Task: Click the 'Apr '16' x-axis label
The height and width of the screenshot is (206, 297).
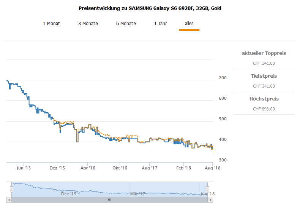Action: [x=88, y=168]
